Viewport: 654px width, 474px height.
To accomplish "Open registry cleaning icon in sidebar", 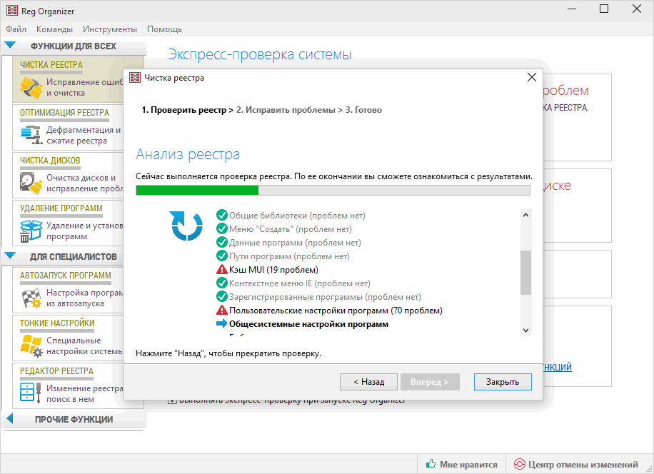I will (x=31, y=88).
